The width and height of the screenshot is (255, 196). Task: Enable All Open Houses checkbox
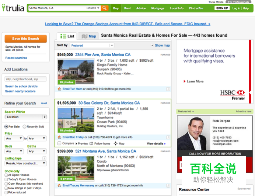tap(6, 175)
